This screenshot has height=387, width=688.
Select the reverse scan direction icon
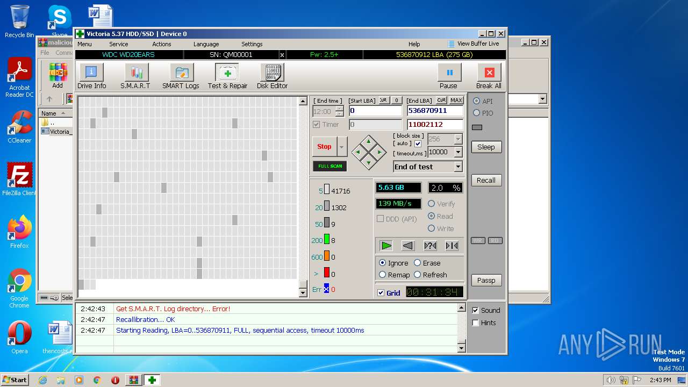click(x=408, y=246)
